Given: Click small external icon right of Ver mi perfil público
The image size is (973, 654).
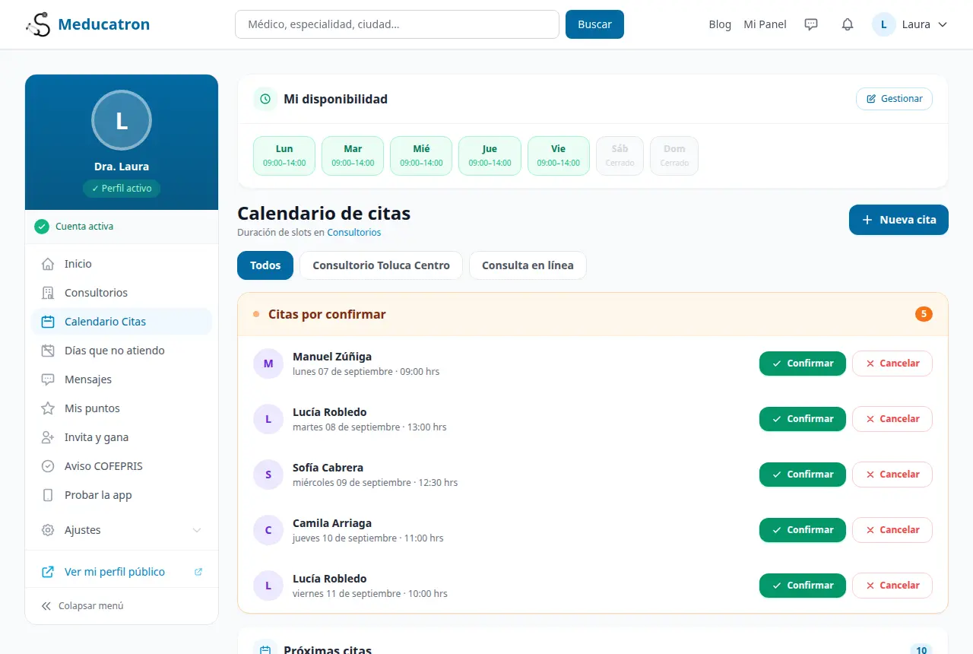Looking at the screenshot, I should click(198, 572).
